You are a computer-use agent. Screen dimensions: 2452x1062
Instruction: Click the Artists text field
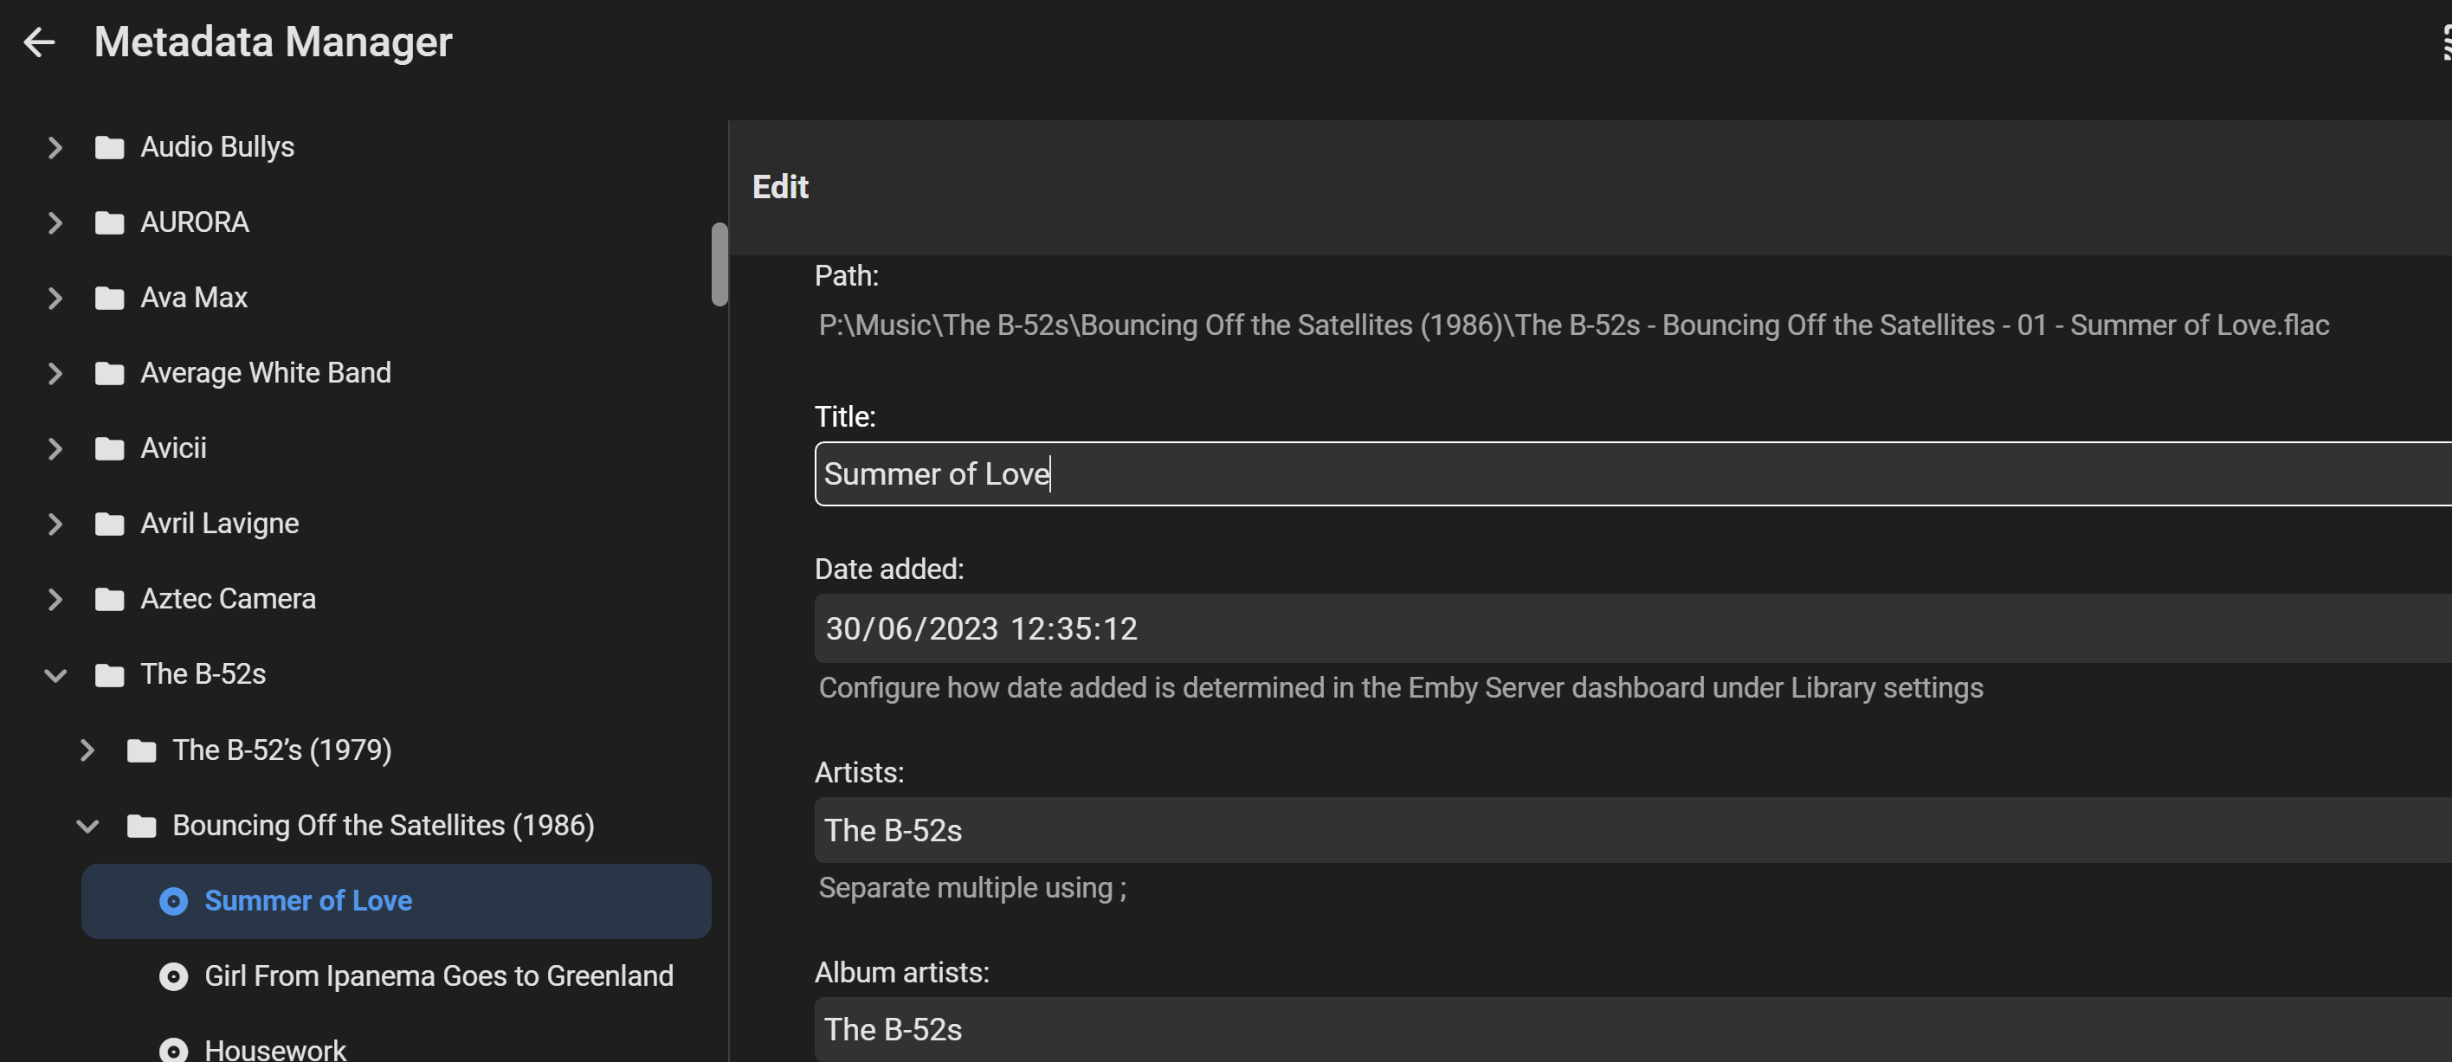pos(1618,831)
